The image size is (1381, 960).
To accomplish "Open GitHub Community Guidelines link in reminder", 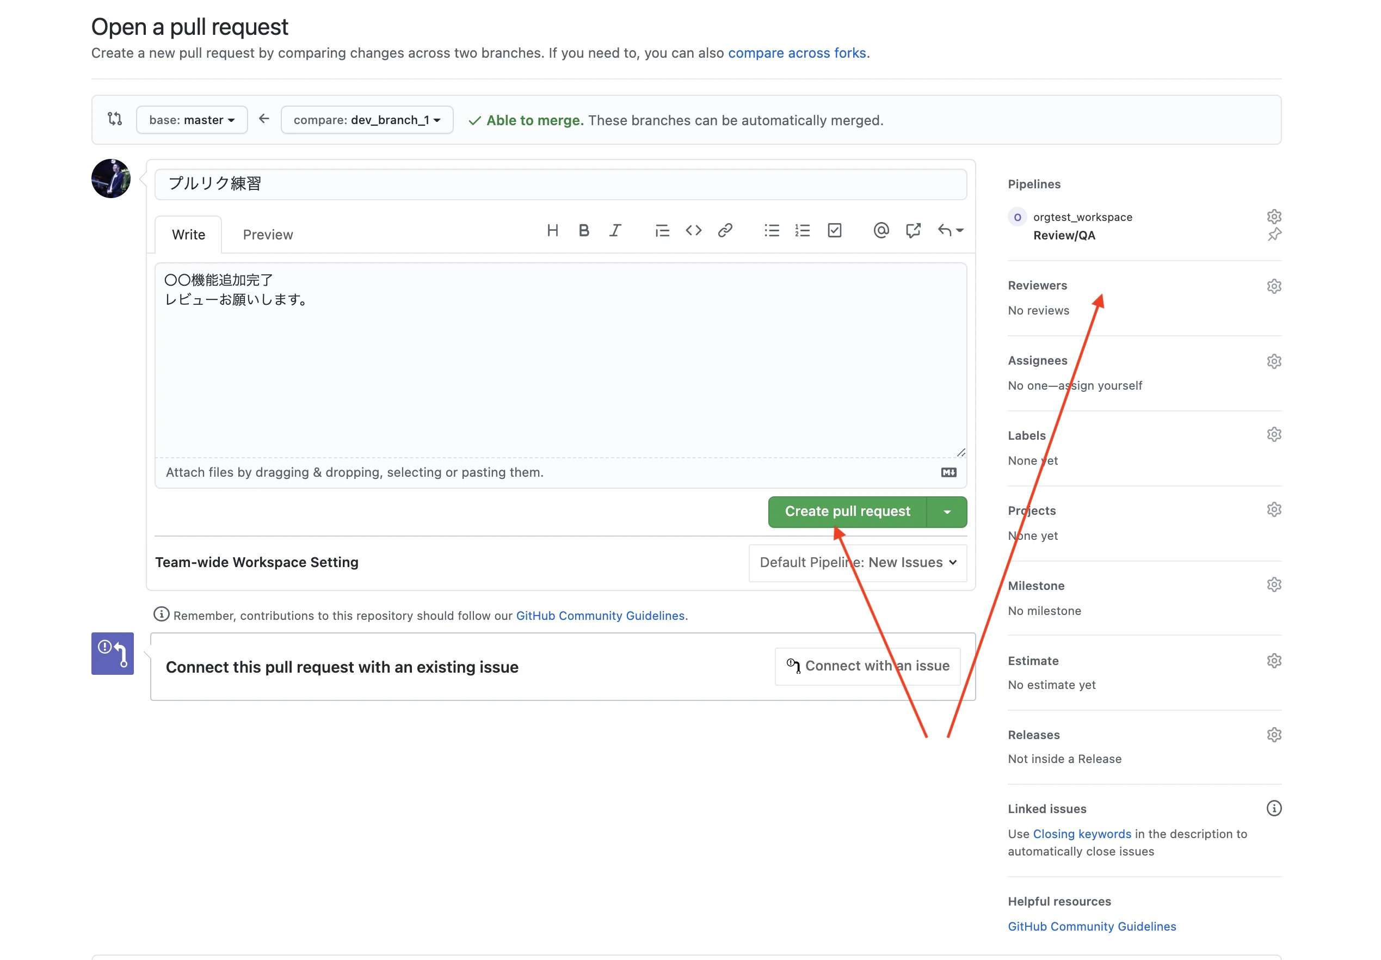I will point(600,616).
